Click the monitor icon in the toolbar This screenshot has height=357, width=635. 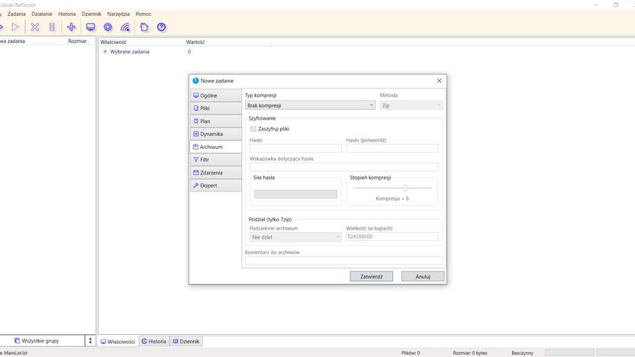91,27
